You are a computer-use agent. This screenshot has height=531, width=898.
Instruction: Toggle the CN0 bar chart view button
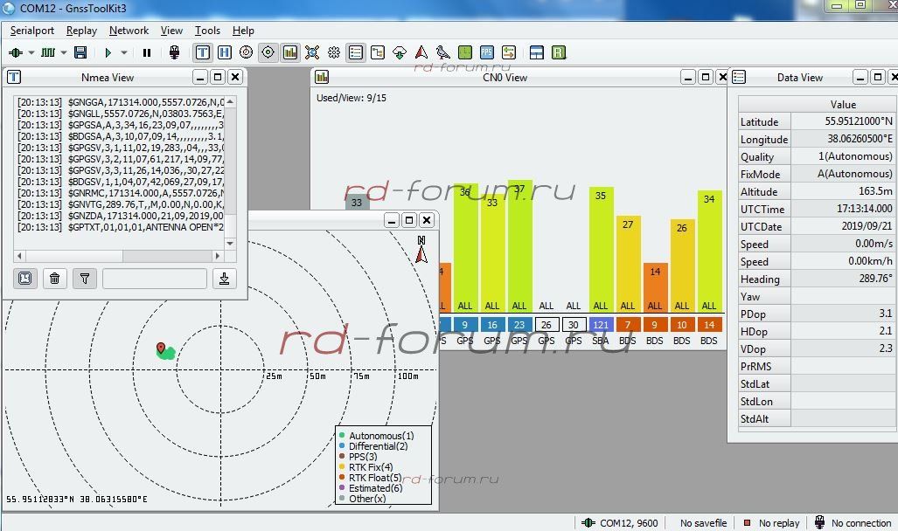[290, 52]
